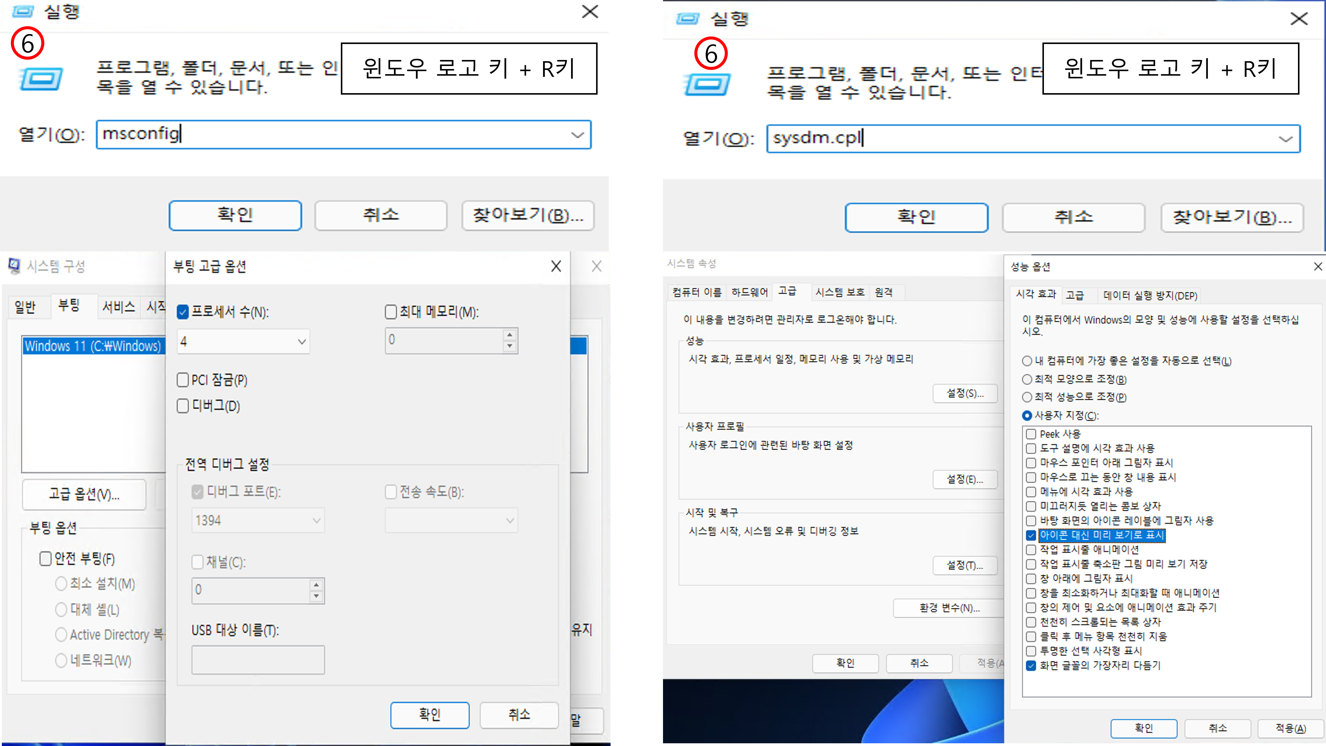Close the 부팅 고급 옵션 dialog
Viewport: 1326px width, 746px height.
tap(556, 266)
